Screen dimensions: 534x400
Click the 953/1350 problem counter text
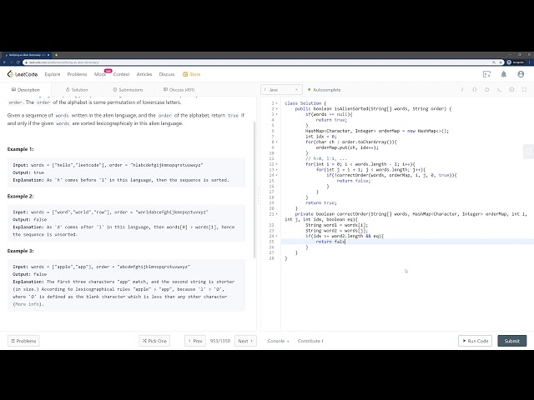click(220, 341)
